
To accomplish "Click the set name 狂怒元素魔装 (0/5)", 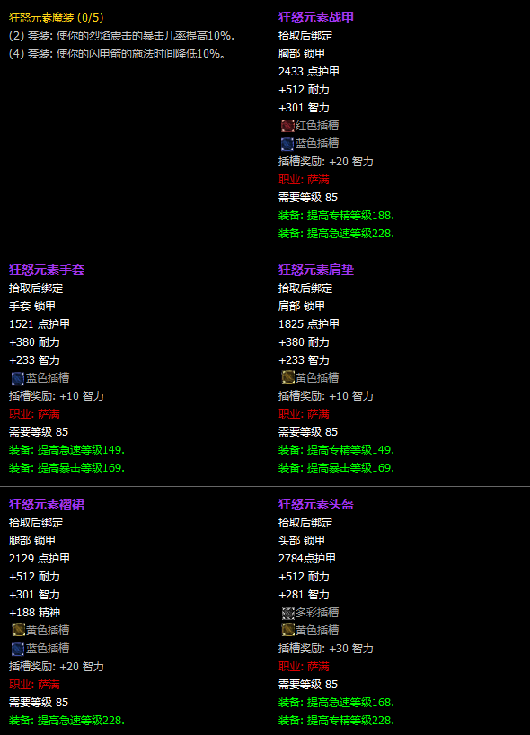I will tap(57, 18).
